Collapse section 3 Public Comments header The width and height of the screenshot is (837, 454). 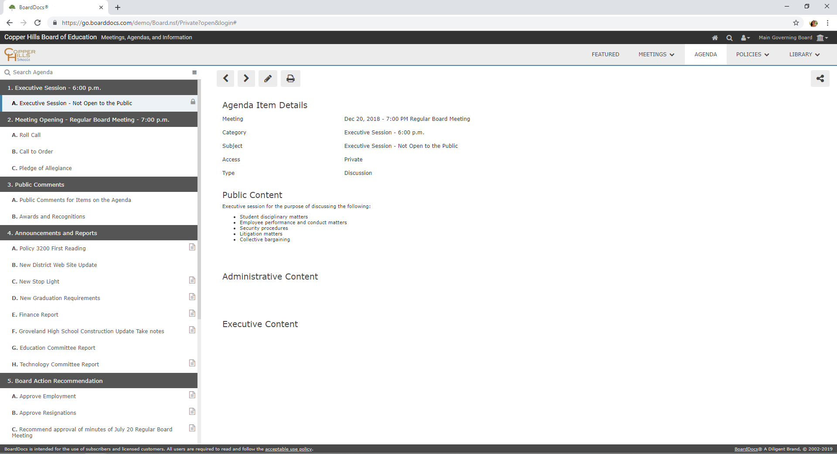(x=99, y=184)
